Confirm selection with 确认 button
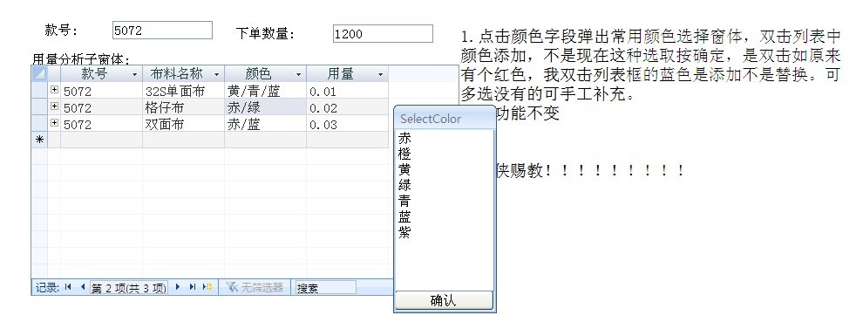Viewport: 863px width, 315px height. click(x=444, y=301)
